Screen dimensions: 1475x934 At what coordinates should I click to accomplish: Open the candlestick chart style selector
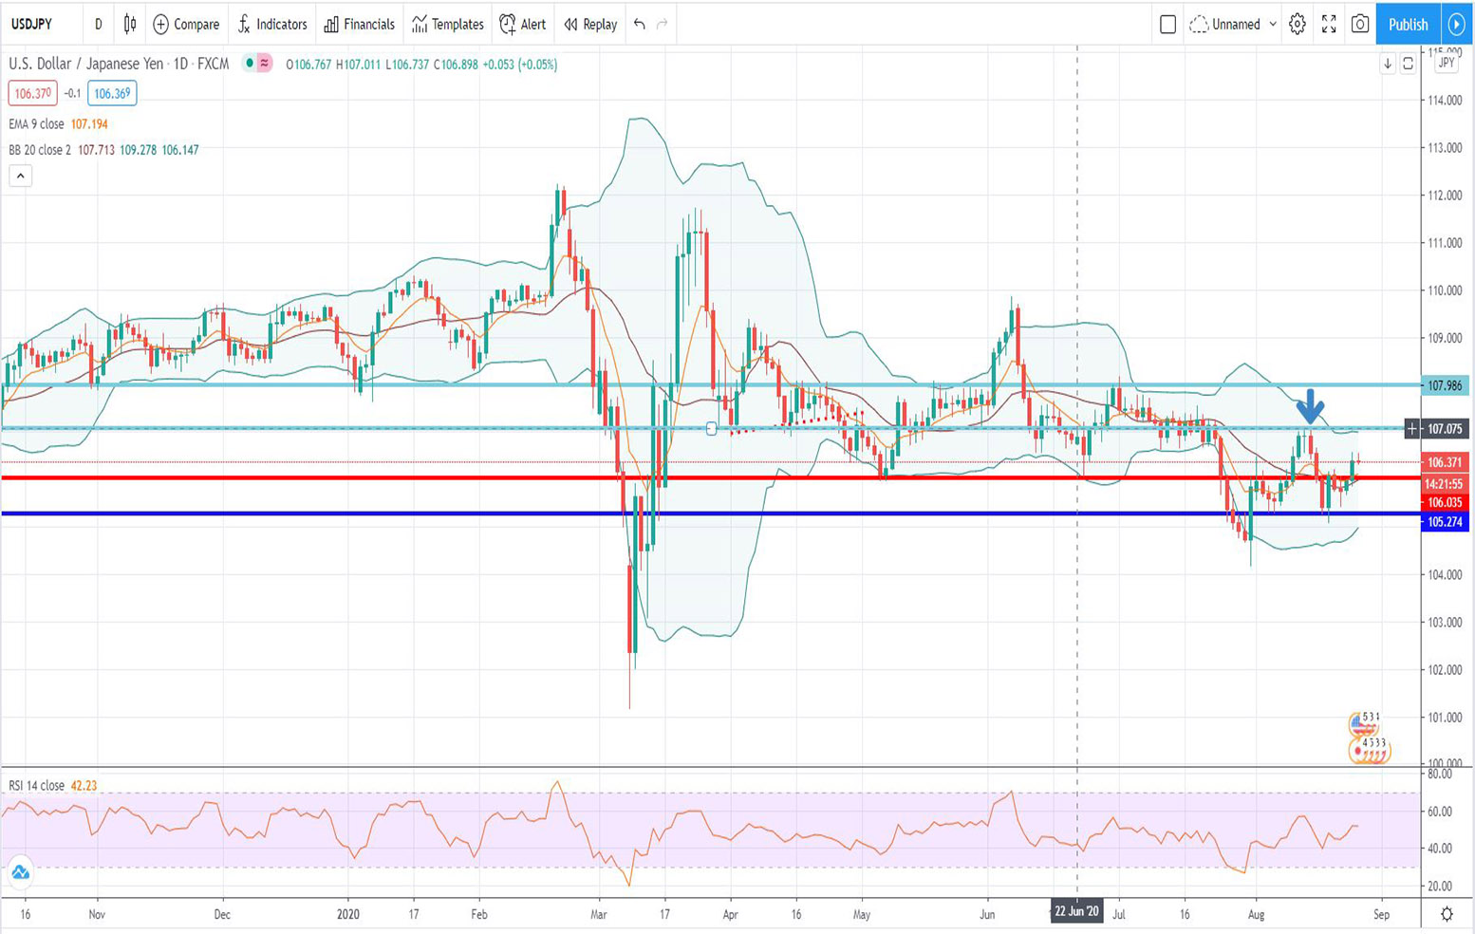130,25
